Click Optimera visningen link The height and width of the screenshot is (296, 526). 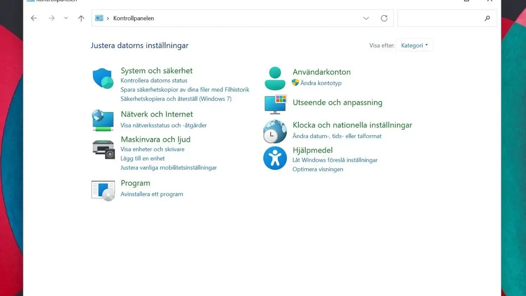[x=318, y=169]
